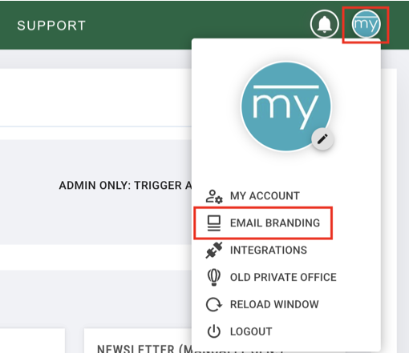409x353 pixels.
Task: Go to Old Private Office
Action: (x=283, y=277)
